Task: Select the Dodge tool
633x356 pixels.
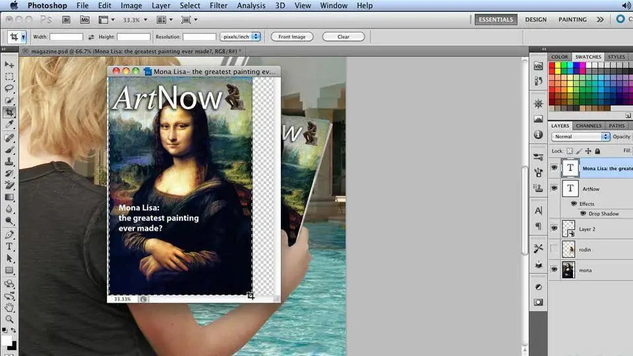Action: pos(9,221)
